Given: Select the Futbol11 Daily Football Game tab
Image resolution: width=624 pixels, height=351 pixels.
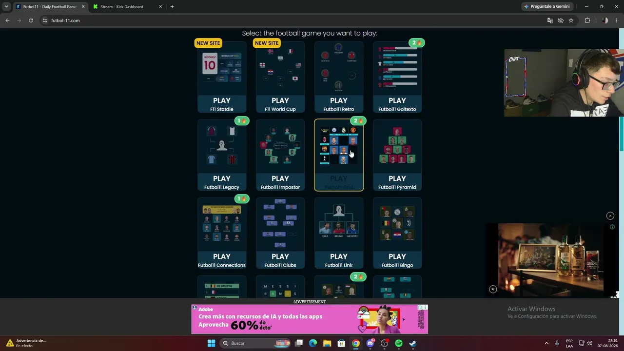Looking at the screenshot, I should (50, 7).
